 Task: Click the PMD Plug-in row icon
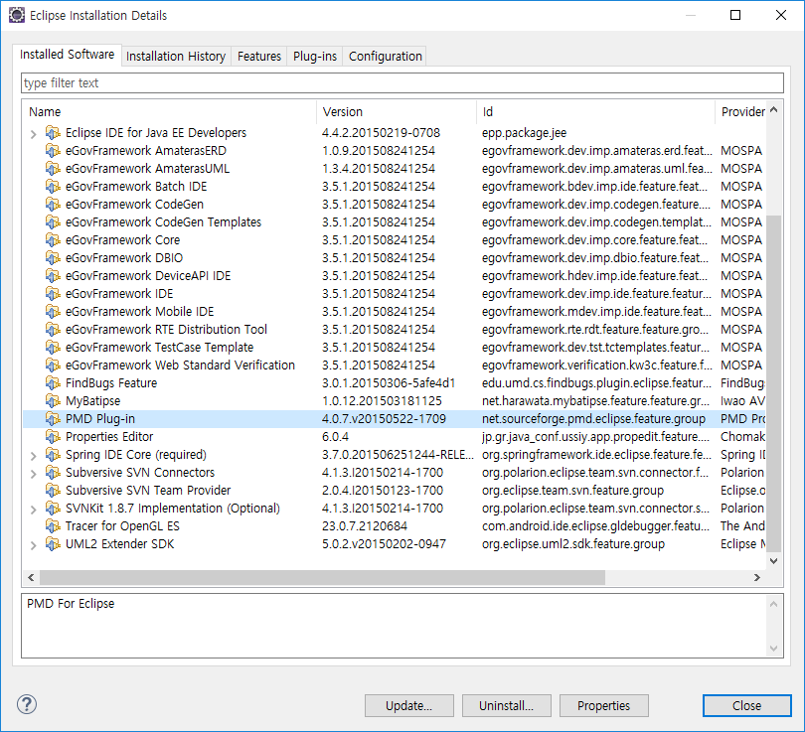[x=53, y=419]
